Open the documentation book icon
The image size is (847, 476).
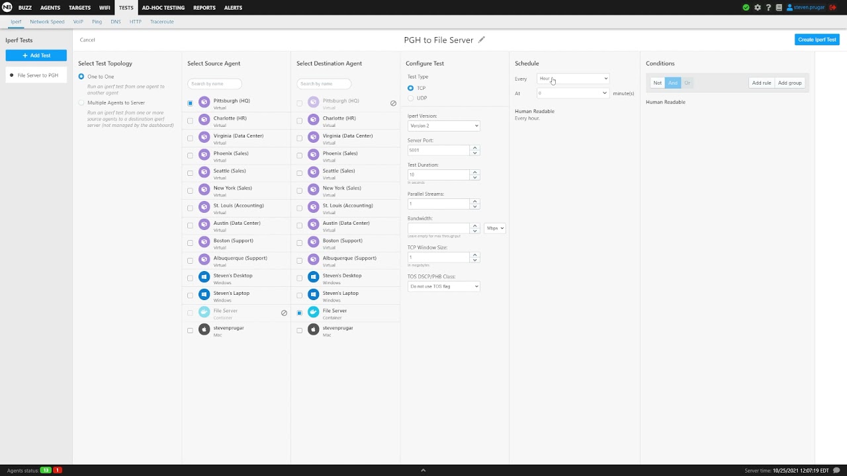pyautogui.click(x=779, y=8)
